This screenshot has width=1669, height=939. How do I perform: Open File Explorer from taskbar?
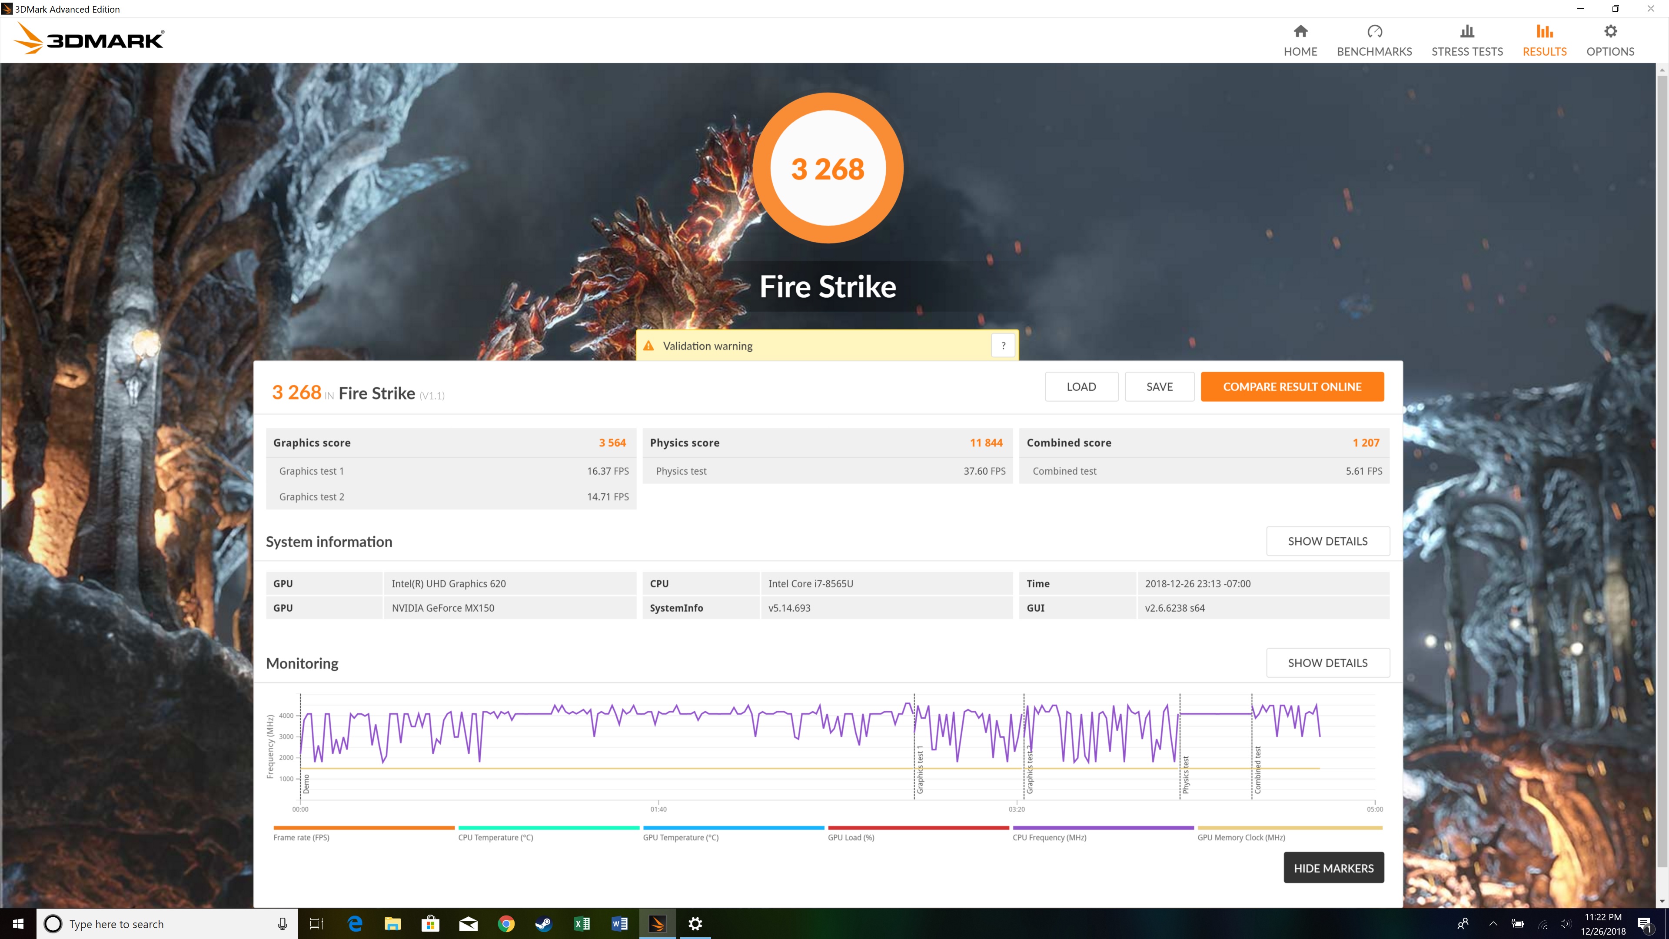coord(392,923)
